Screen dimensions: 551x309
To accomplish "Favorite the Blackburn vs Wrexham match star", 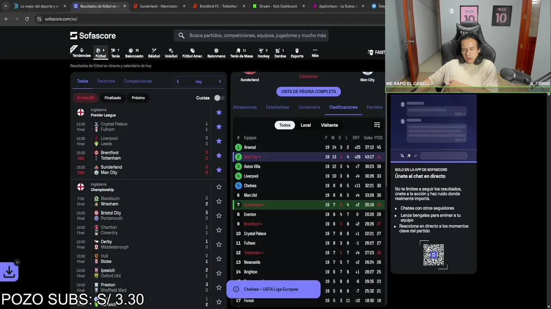I will tap(219, 201).
